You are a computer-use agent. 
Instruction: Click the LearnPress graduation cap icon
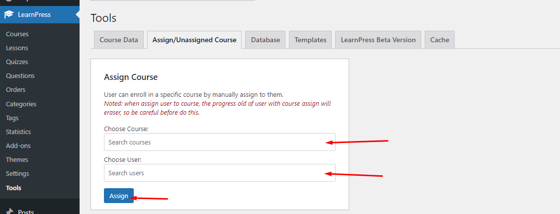click(x=9, y=14)
